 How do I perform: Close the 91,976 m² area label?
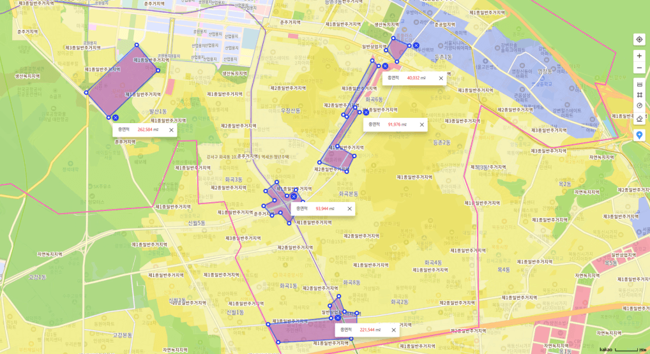pos(421,124)
